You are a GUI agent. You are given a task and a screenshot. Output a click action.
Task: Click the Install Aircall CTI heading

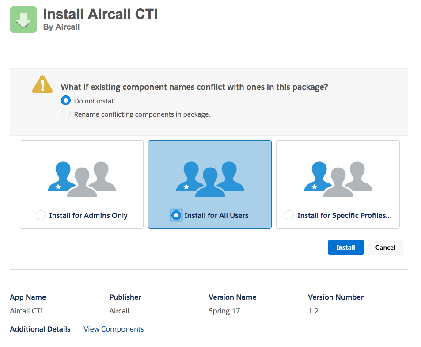pyautogui.click(x=100, y=14)
